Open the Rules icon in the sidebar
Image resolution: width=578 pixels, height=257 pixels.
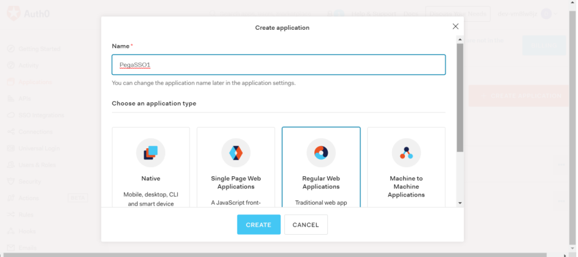click(x=11, y=215)
